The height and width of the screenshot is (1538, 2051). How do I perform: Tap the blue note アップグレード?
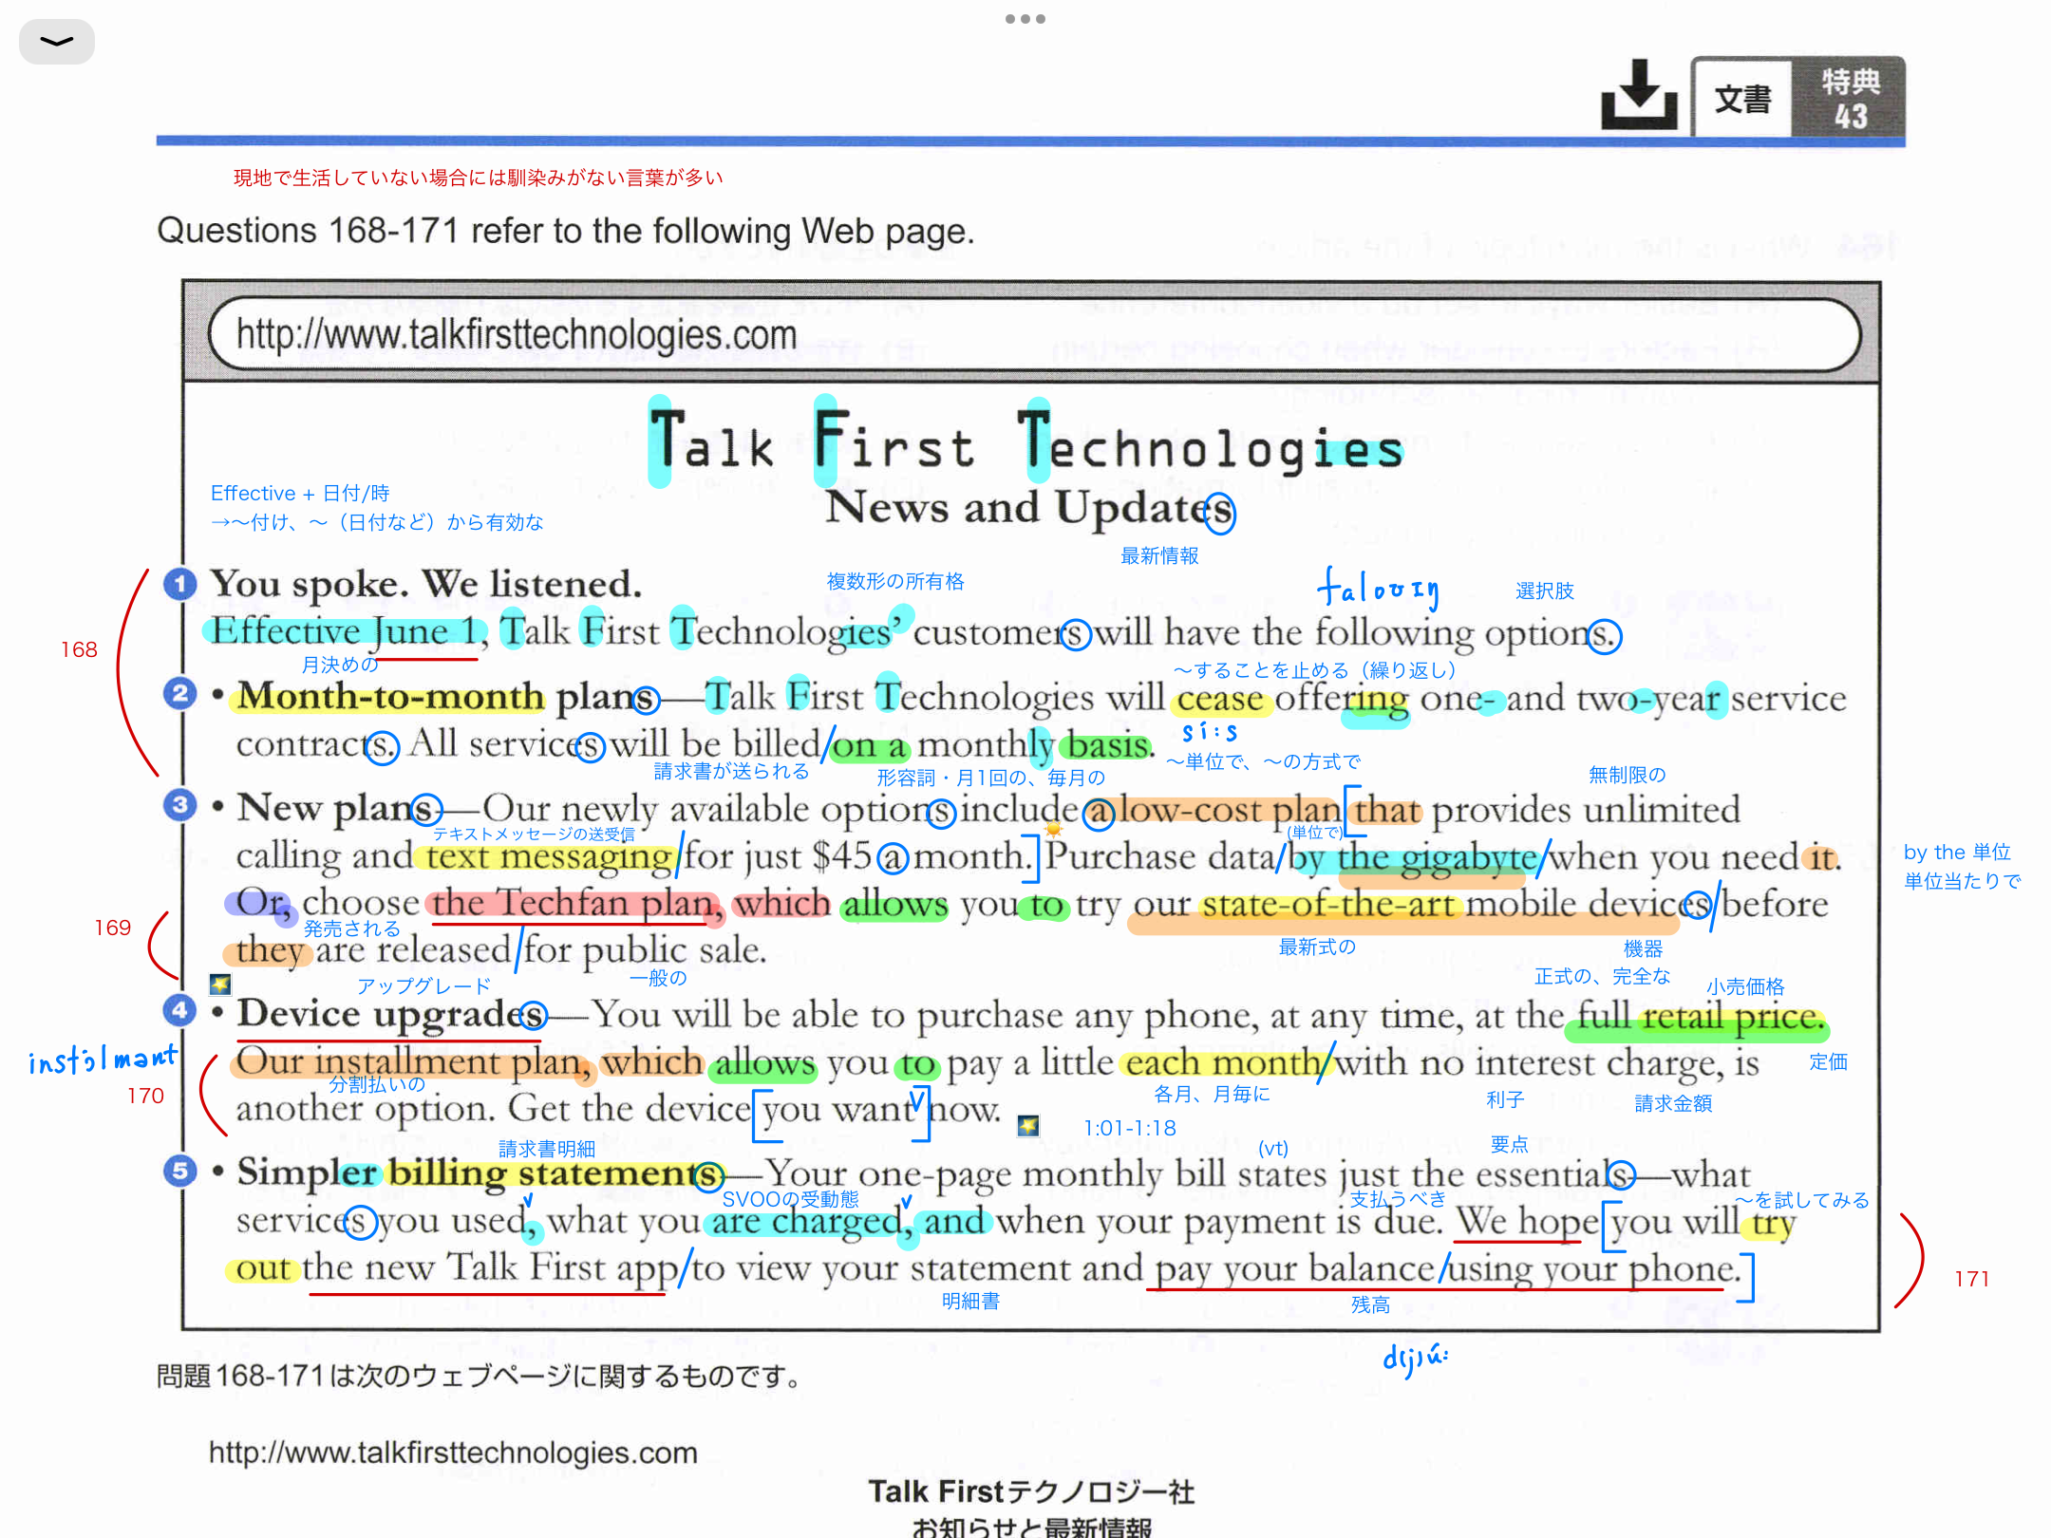point(423,986)
